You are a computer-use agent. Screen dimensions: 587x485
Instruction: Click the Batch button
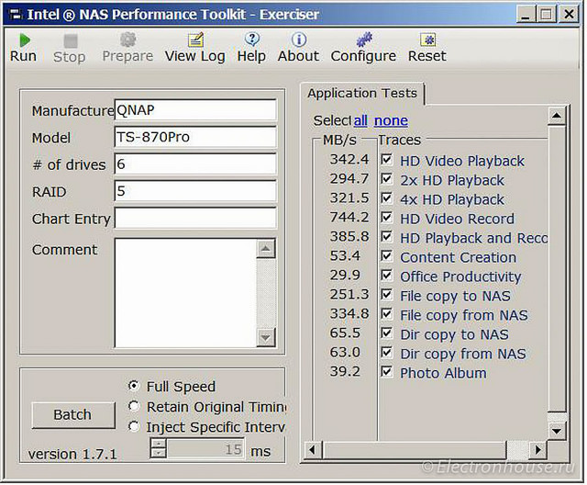73,415
